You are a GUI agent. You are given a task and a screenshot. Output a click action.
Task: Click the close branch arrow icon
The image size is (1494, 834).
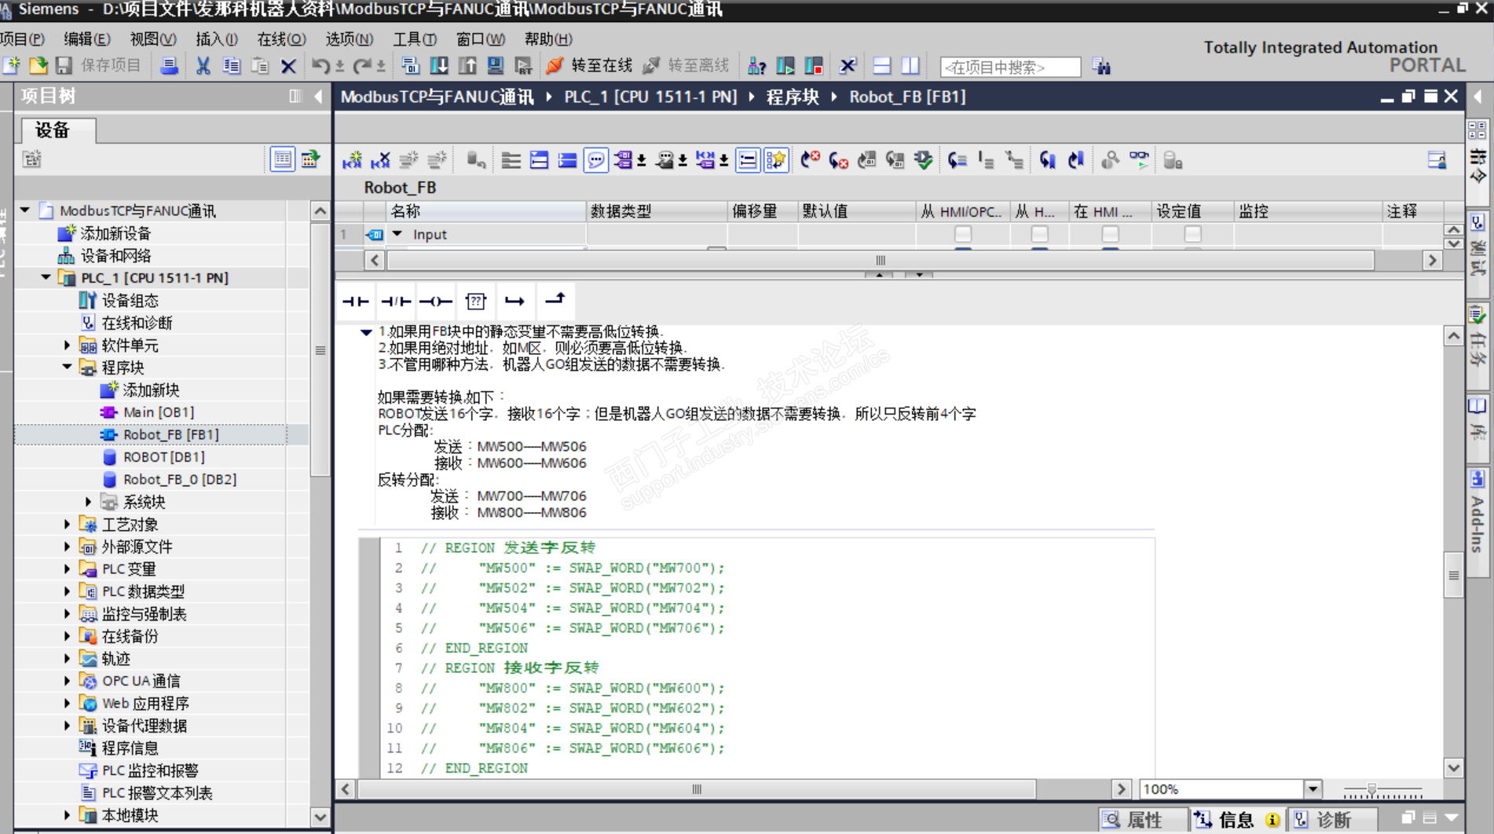point(555,299)
